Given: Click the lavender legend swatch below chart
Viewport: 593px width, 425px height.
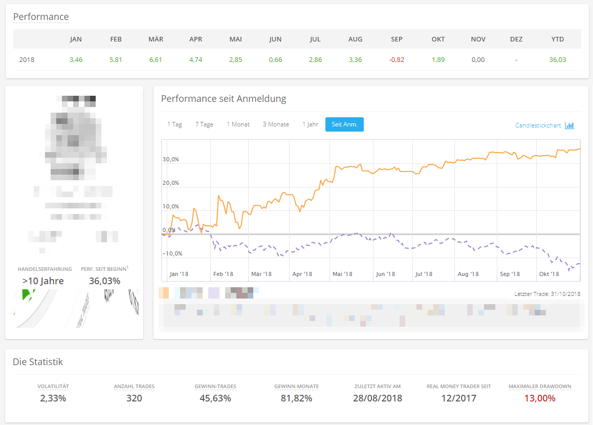Looking at the screenshot, I should click(214, 293).
